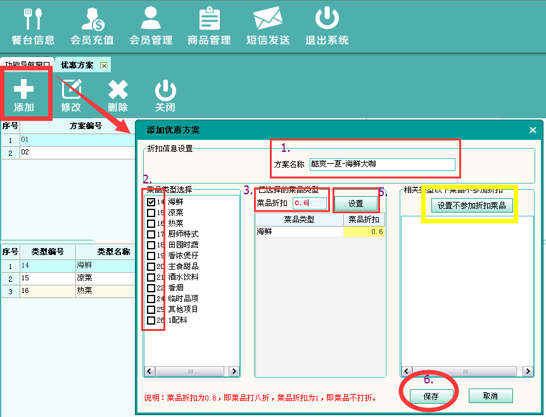
Task: Click the 修改 edit icon
Action: tap(71, 90)
